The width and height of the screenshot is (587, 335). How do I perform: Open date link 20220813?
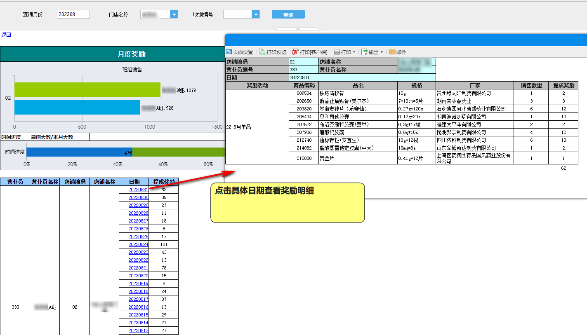[138, 330]
